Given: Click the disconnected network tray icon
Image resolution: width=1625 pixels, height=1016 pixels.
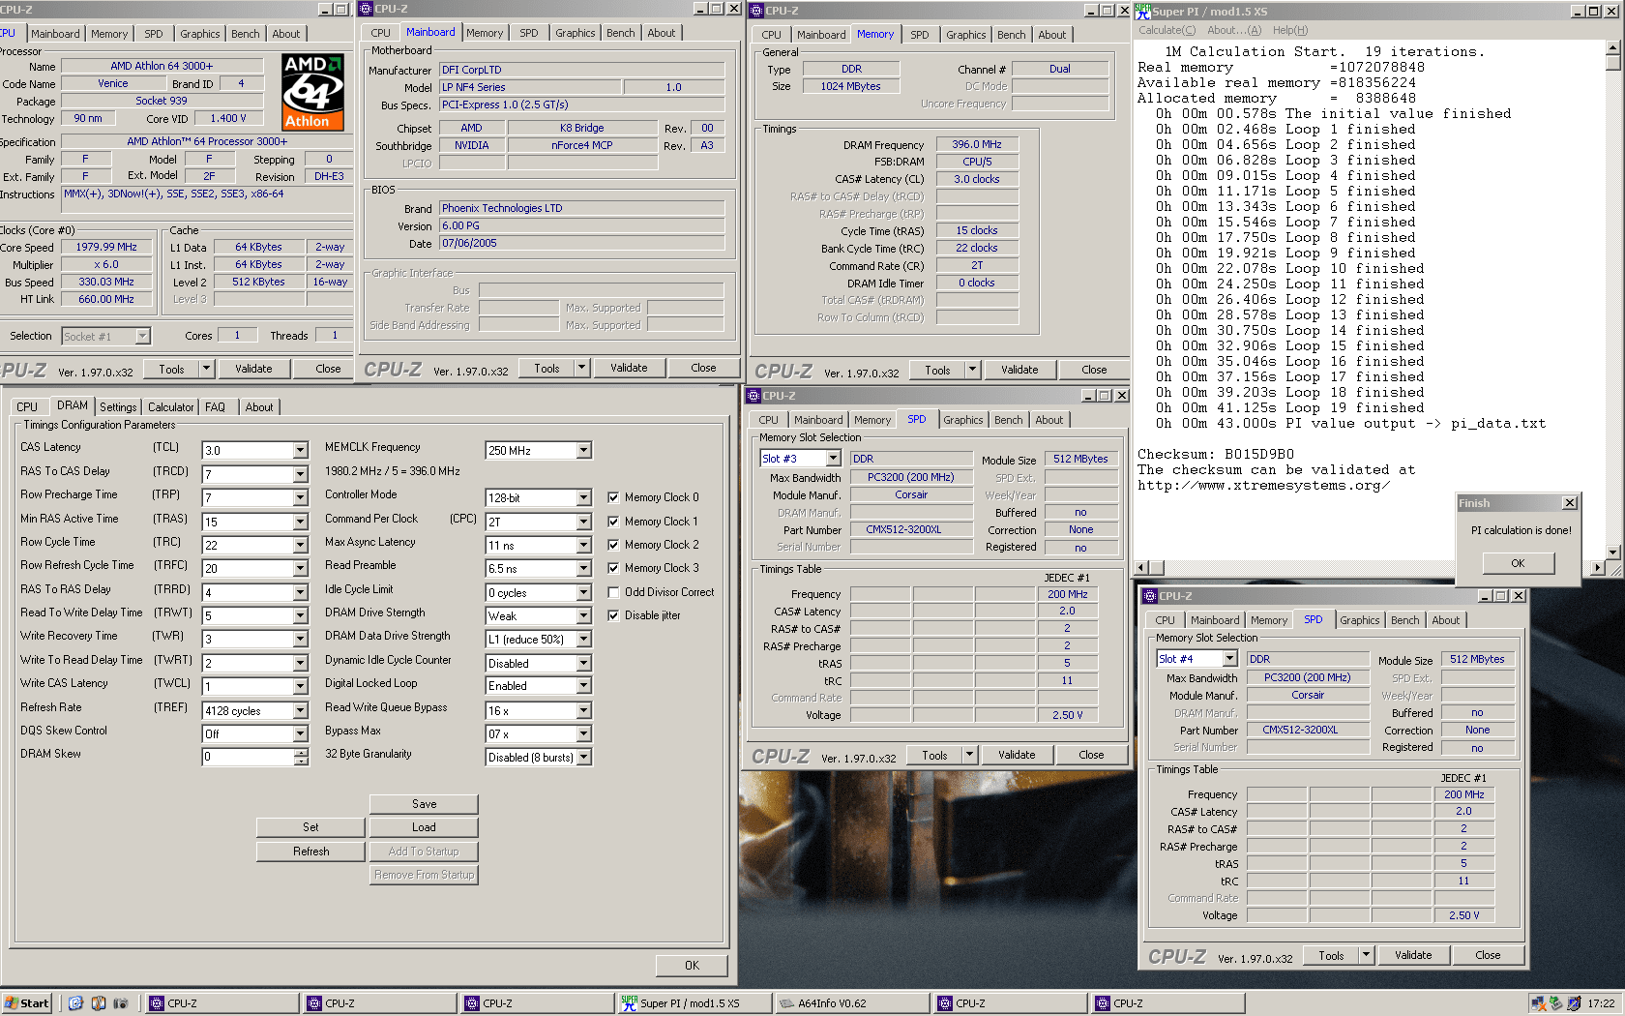Looking at the screenshot, I should pos(1538,1003).
